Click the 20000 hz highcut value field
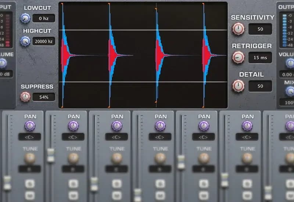This screenshot has height=202, width=294. (x=44, y=42)
